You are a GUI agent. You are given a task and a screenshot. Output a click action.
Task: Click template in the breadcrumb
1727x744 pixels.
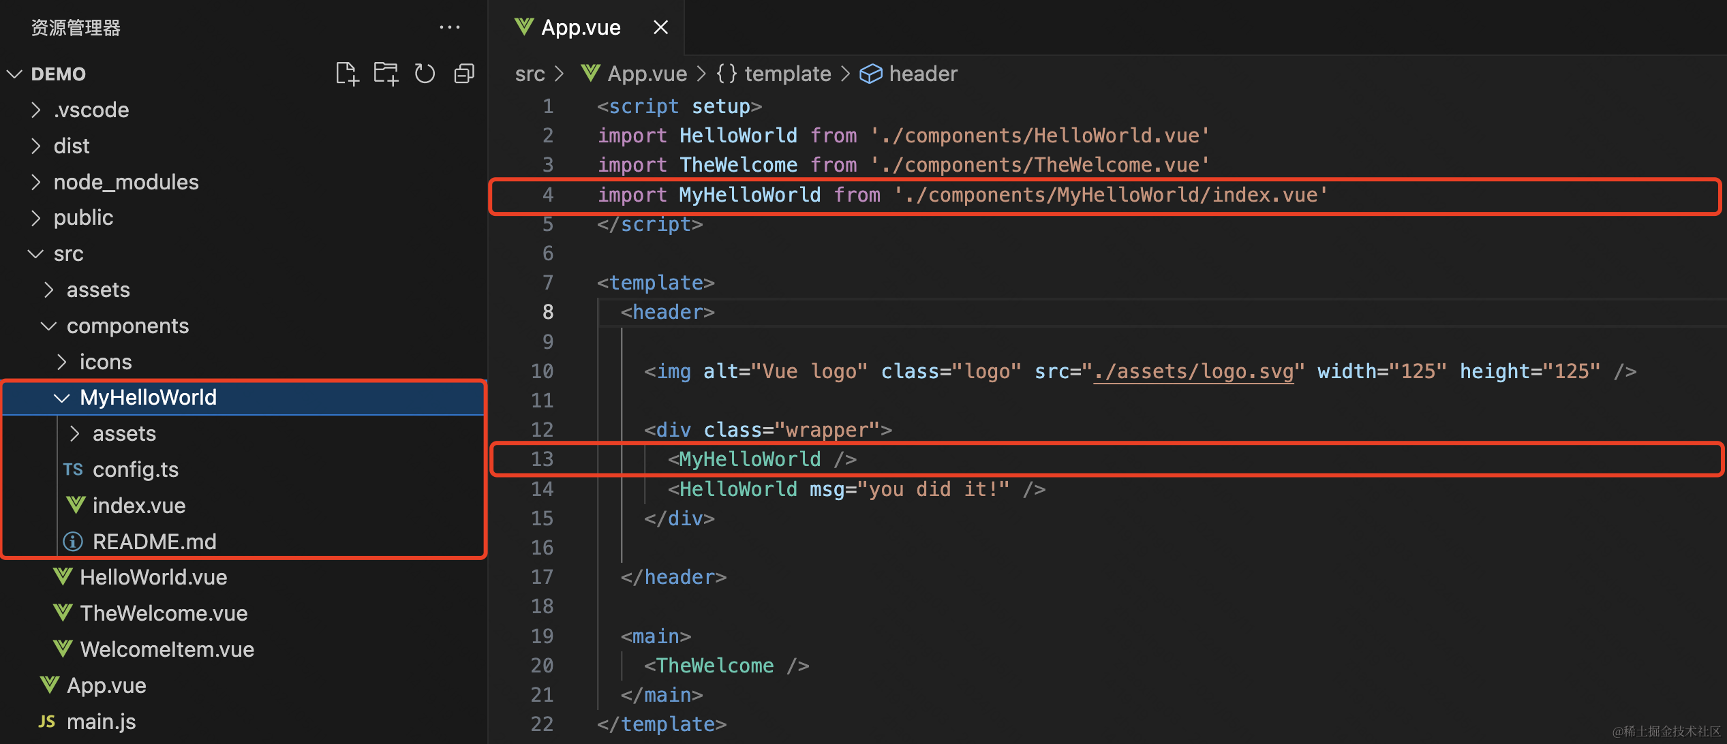(x=787, y=74)
